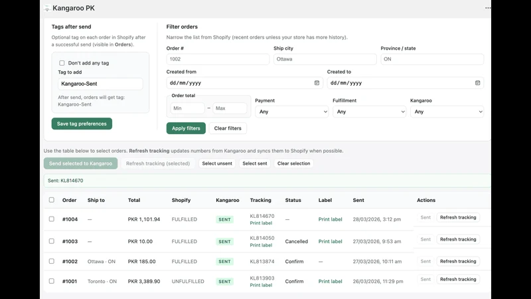Refresh tracking for order #1004

458,217
